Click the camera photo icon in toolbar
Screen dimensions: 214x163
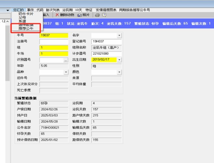(x=79, y=15)
